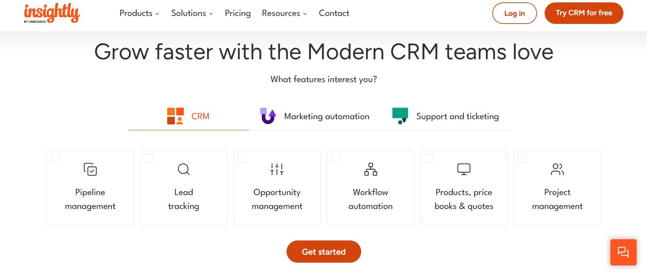Open the live chat widget icon
The image size is (647, 272).
click(623, 252)
